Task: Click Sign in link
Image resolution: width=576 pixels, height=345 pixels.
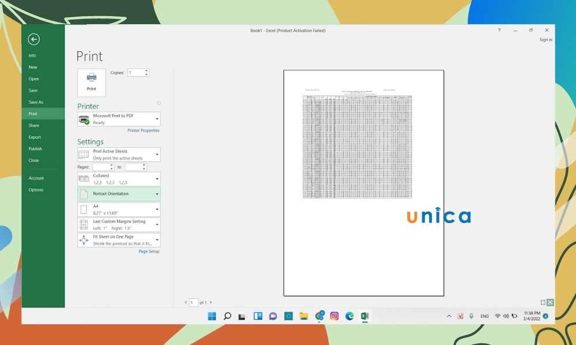Action: pos(545,40)
